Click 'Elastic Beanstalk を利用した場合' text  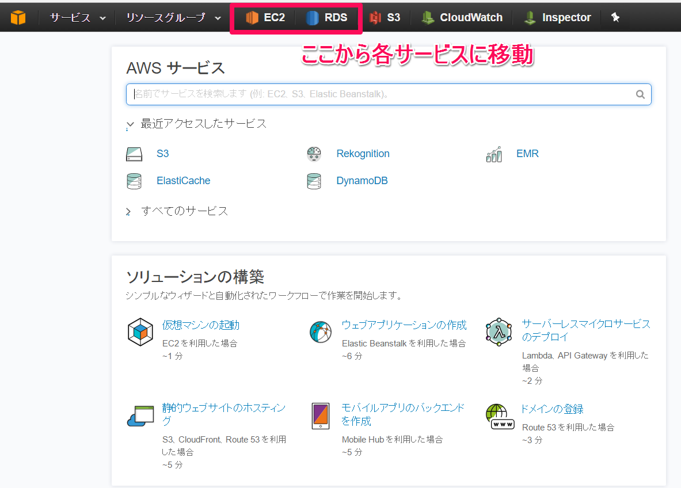pos(404,344)
